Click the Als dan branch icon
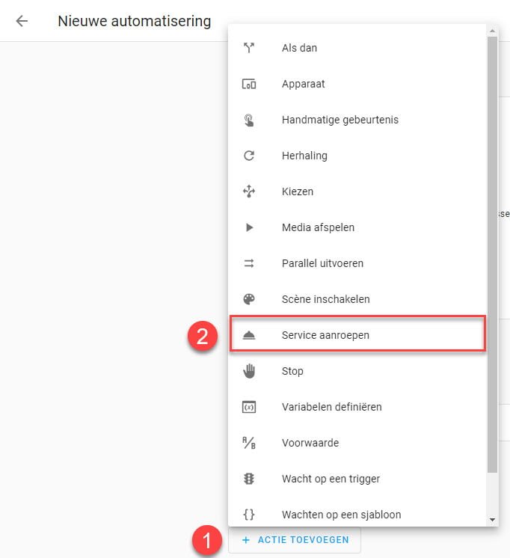This screenshot has height=558, width=510. point(249,48)
